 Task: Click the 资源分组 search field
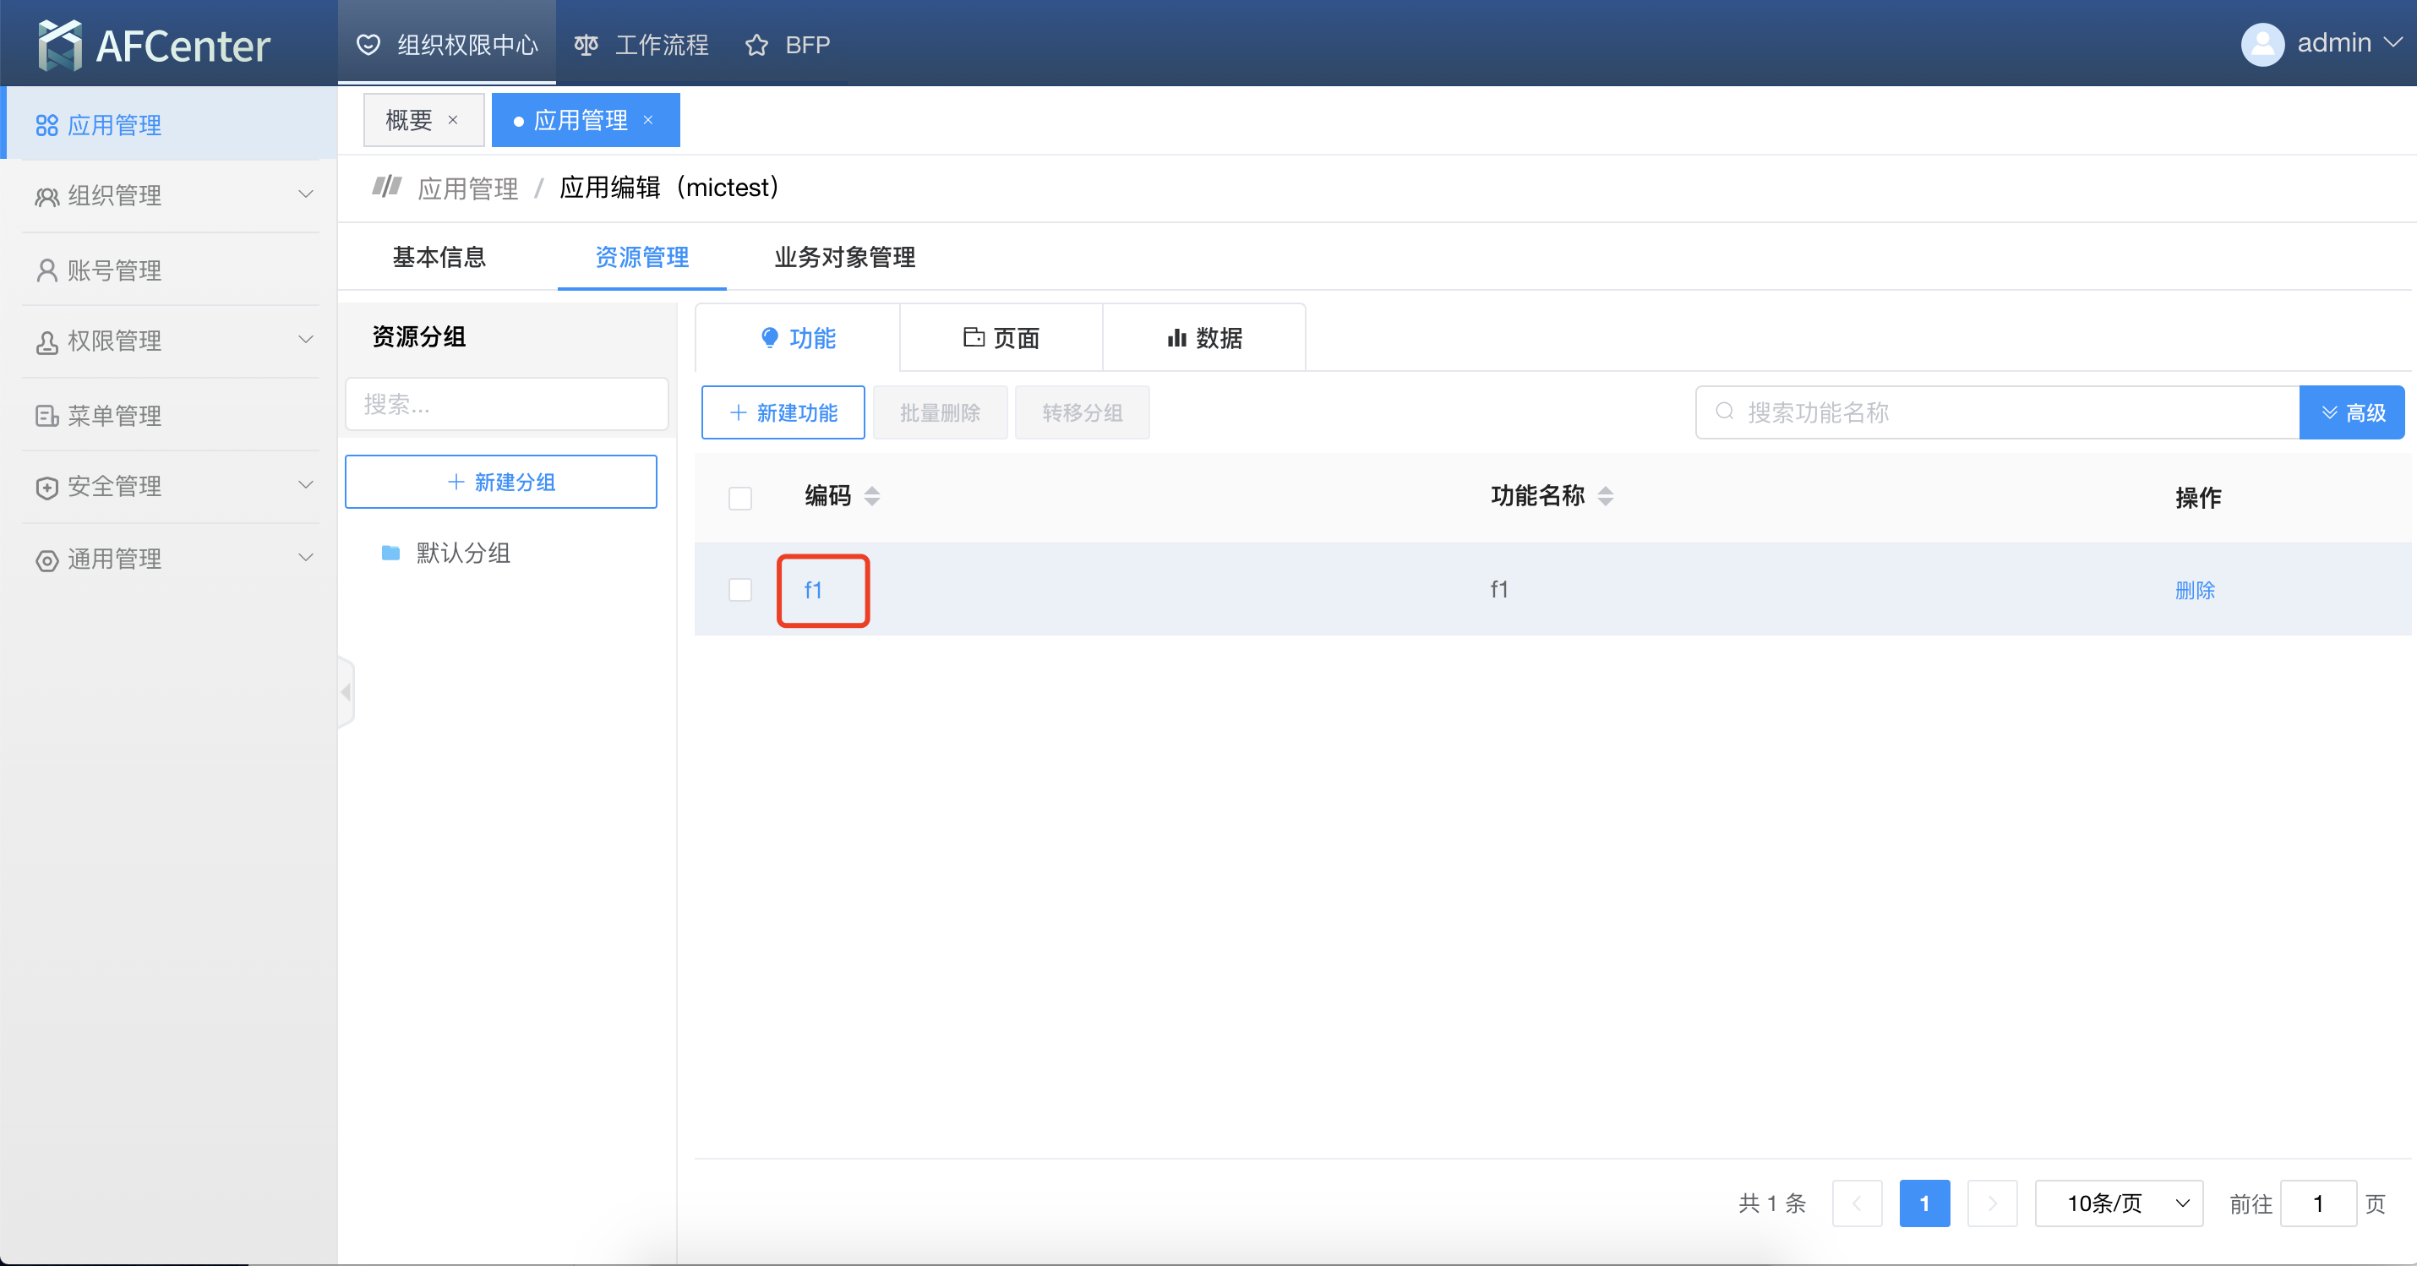tap(507, 405)
